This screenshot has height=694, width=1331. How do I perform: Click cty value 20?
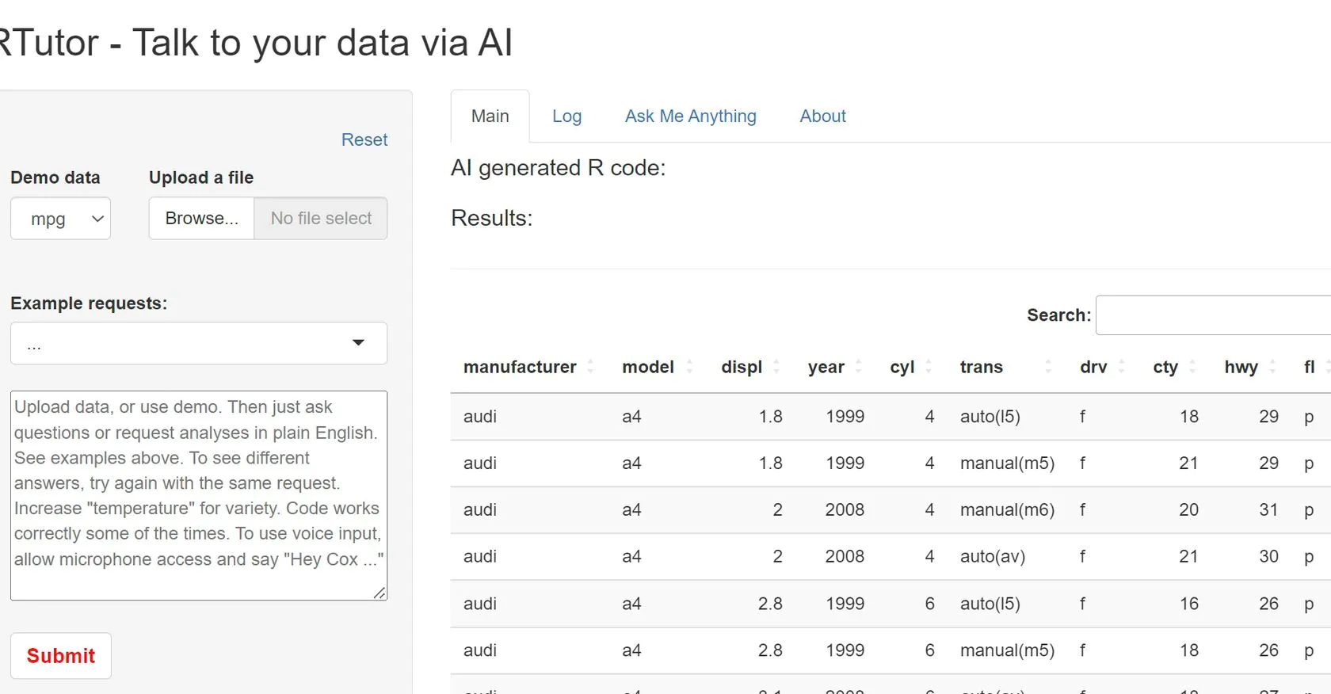[x=1188, y=510]
